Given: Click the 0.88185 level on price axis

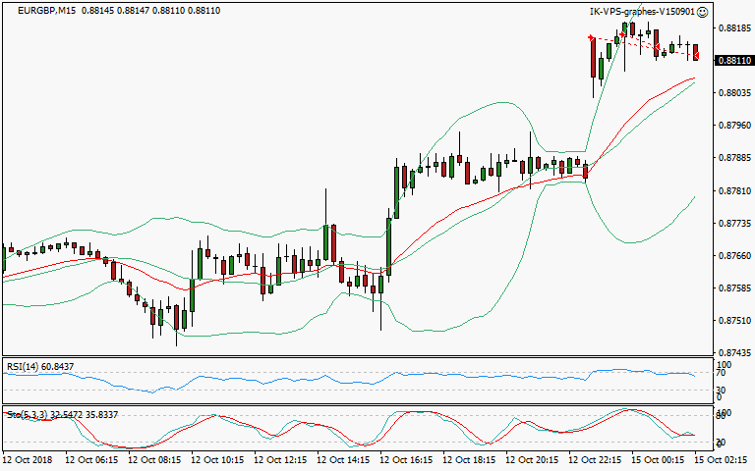Looking at the screenshot, I should click(x=733, y=28).
